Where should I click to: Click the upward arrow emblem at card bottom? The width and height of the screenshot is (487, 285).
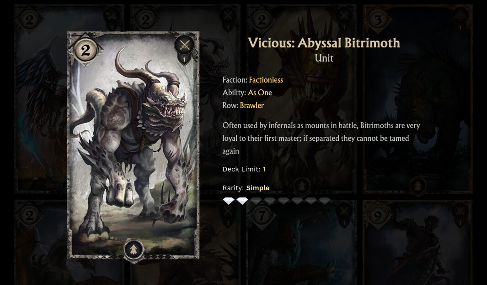134,249
